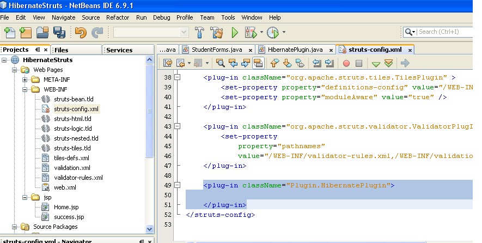Click the editor Last Edit location icon
This screenshot has height=243, width=482.
pos(168,63)
